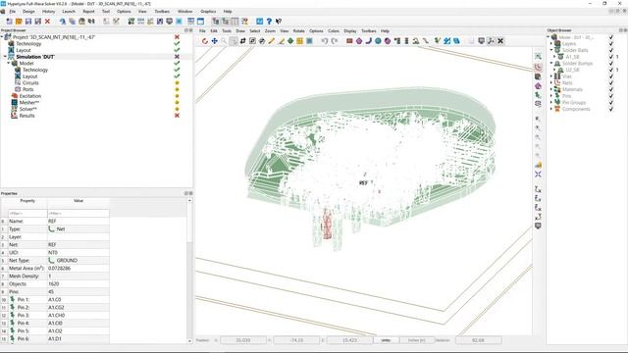Select Results in Project Browser
Viewport: 628px width, 353px height.
[x=26, y=116]
